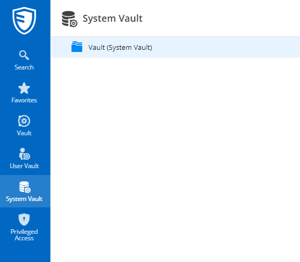The height and width of the screenshot is (262, 300).
Task: Open User Vault person icon
Action: pyautogui.click(x=24, y=154)
